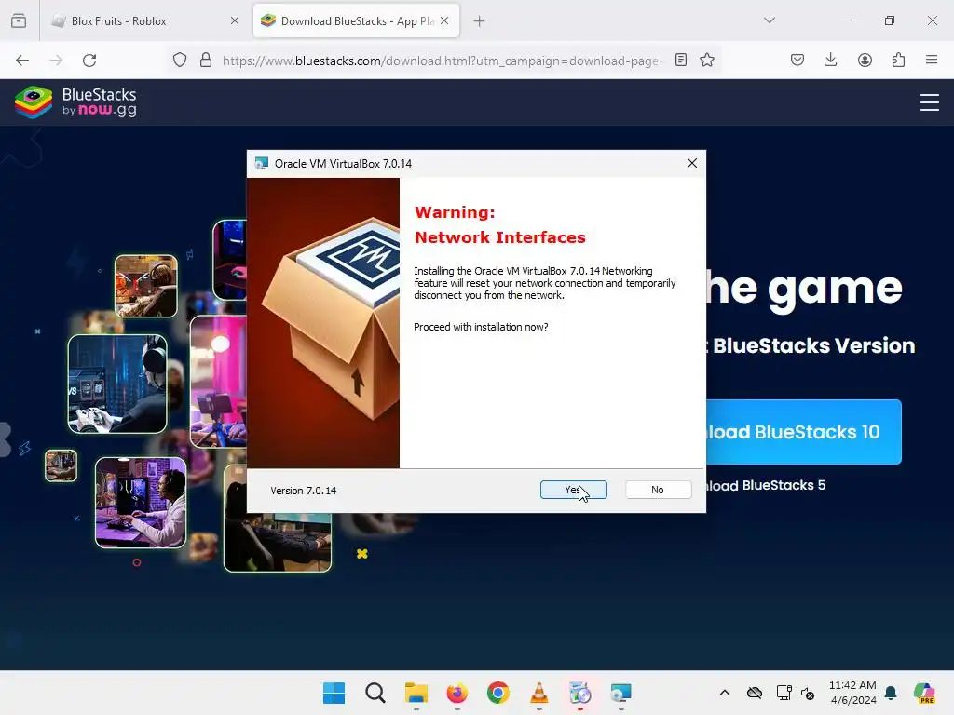Screen dimensions: 954x715
Task: Click Yes to proceed with VirtualBox installation
Action: coord(573,490)
